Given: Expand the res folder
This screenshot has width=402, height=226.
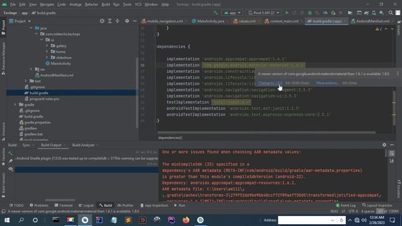Looking at the screenshot, I should 31,69.
